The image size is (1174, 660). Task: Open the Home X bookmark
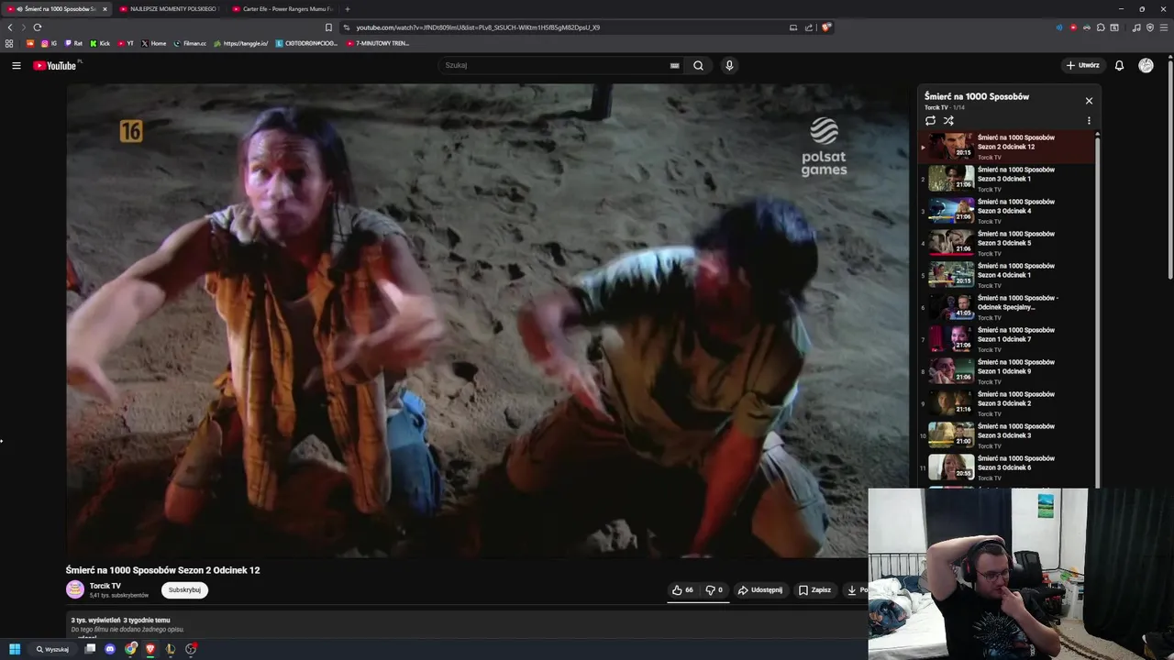coord(154,43)
